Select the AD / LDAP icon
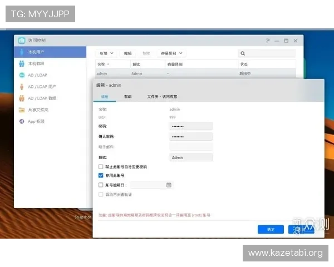The image size is (334, 267). tap(22, 75)
